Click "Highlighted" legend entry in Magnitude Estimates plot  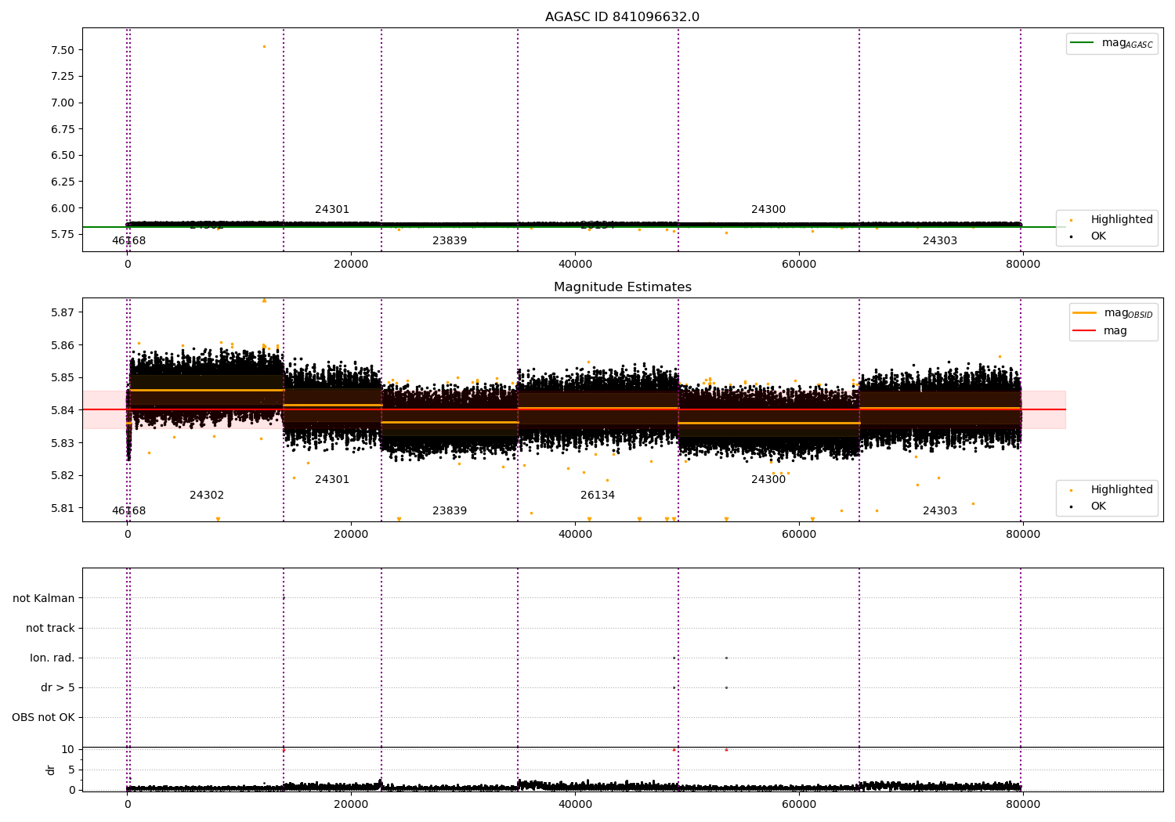click(1122, 490)
